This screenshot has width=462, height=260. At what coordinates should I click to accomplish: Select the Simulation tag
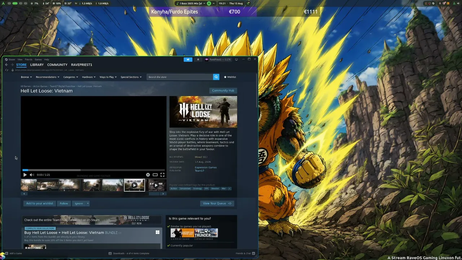185,188
